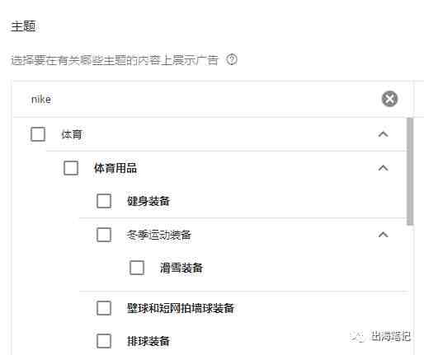
Task: Click the 体育 label text
Action: point(72,134)
